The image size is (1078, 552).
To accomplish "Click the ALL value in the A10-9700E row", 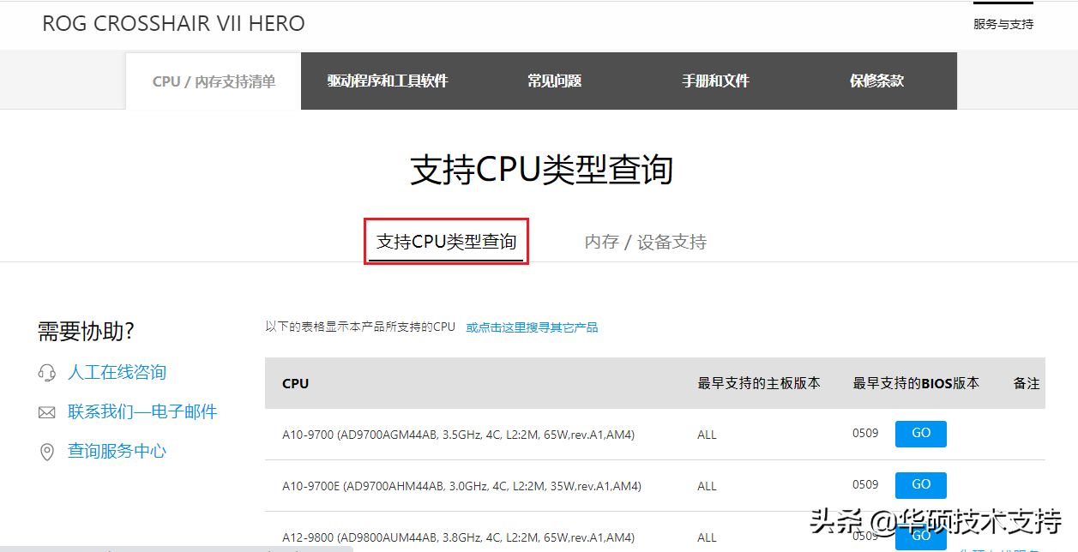I will [707, 486].
